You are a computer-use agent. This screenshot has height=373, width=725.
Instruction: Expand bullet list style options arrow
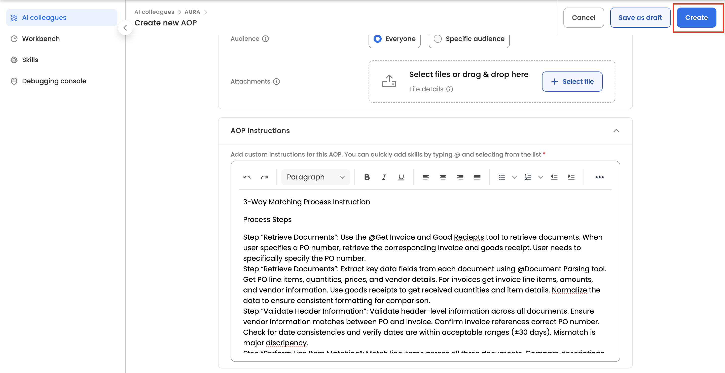(x=514, y=177)
